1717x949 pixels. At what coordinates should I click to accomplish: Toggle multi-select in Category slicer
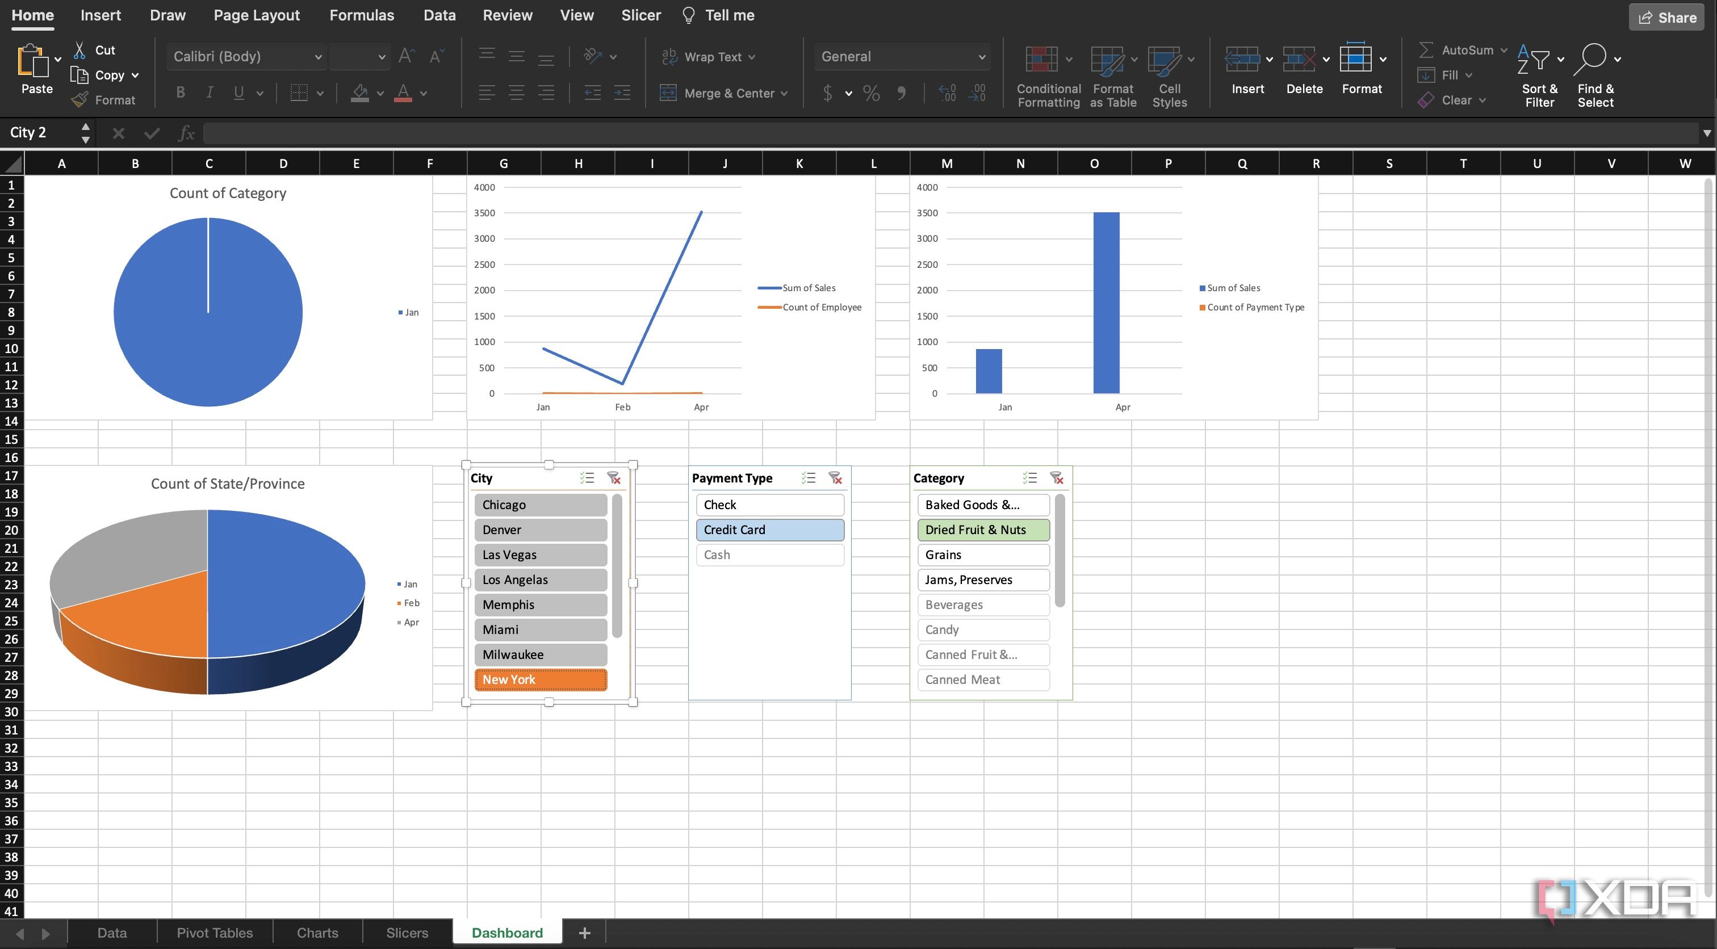(1029, 478)
